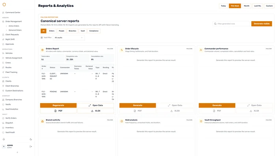
Task: Click the logout icon
Action: pyautogui.click(x=31, y=147)
